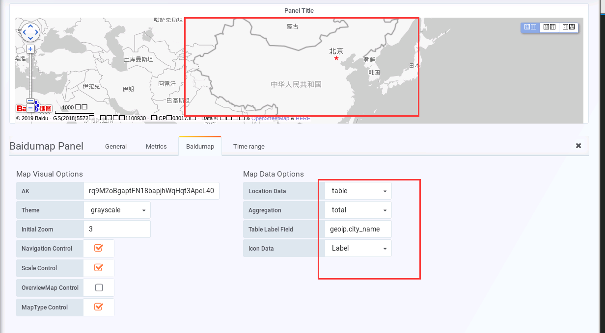Click the HERE attribution link

(x=303, y=118)
